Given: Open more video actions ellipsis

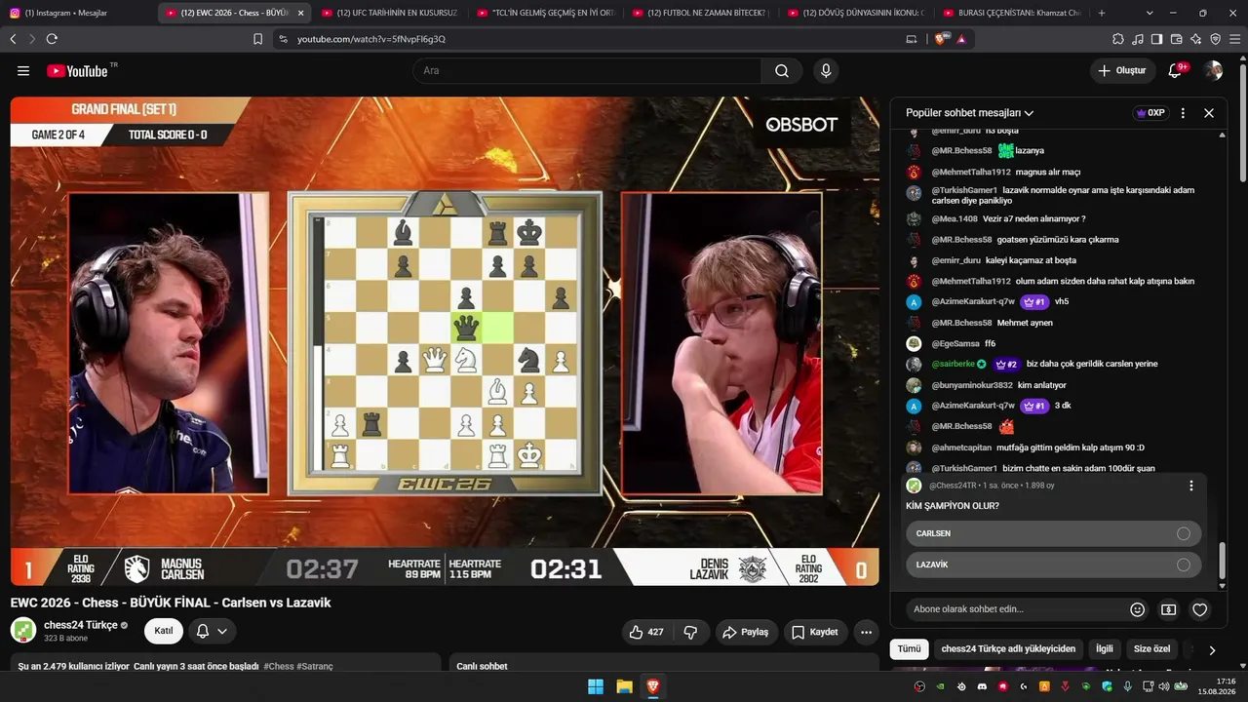Looking at the screenshot, I should (x=866, y=632).
